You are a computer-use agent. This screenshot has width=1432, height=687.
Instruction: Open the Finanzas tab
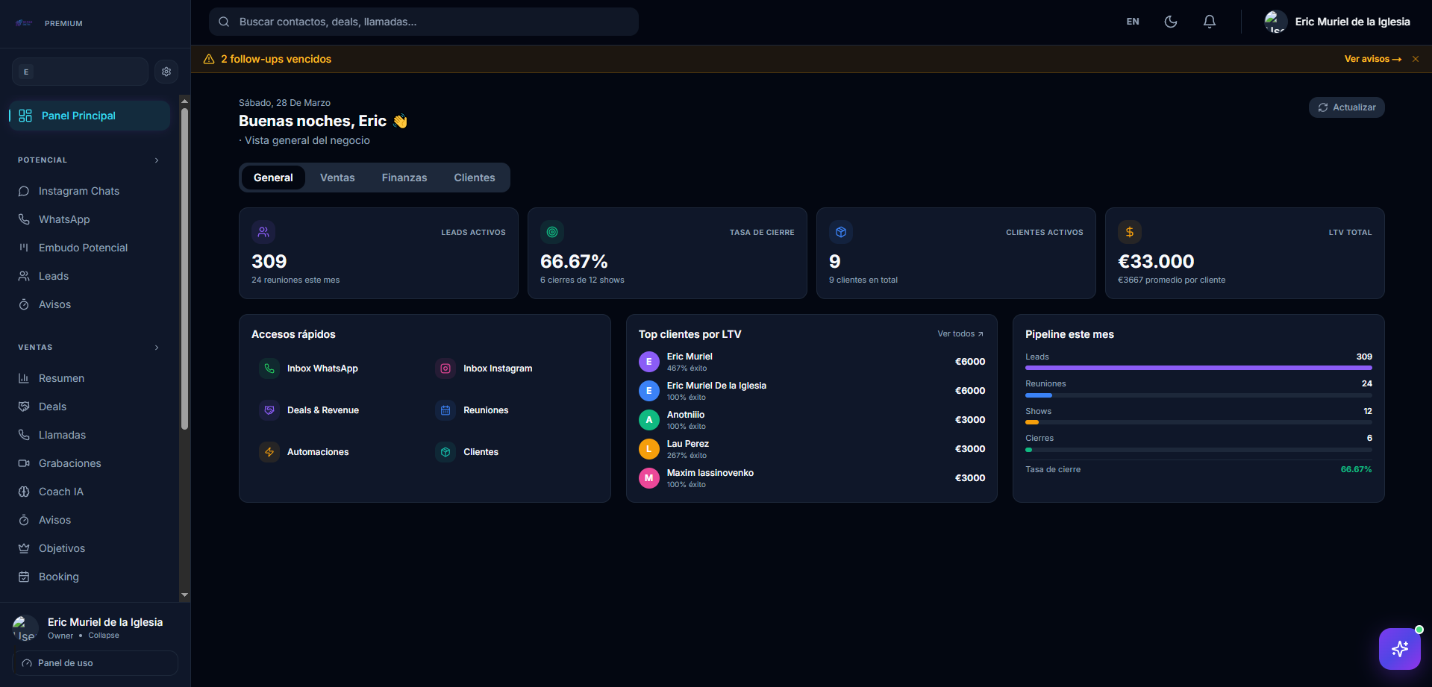tap(404, 178)
